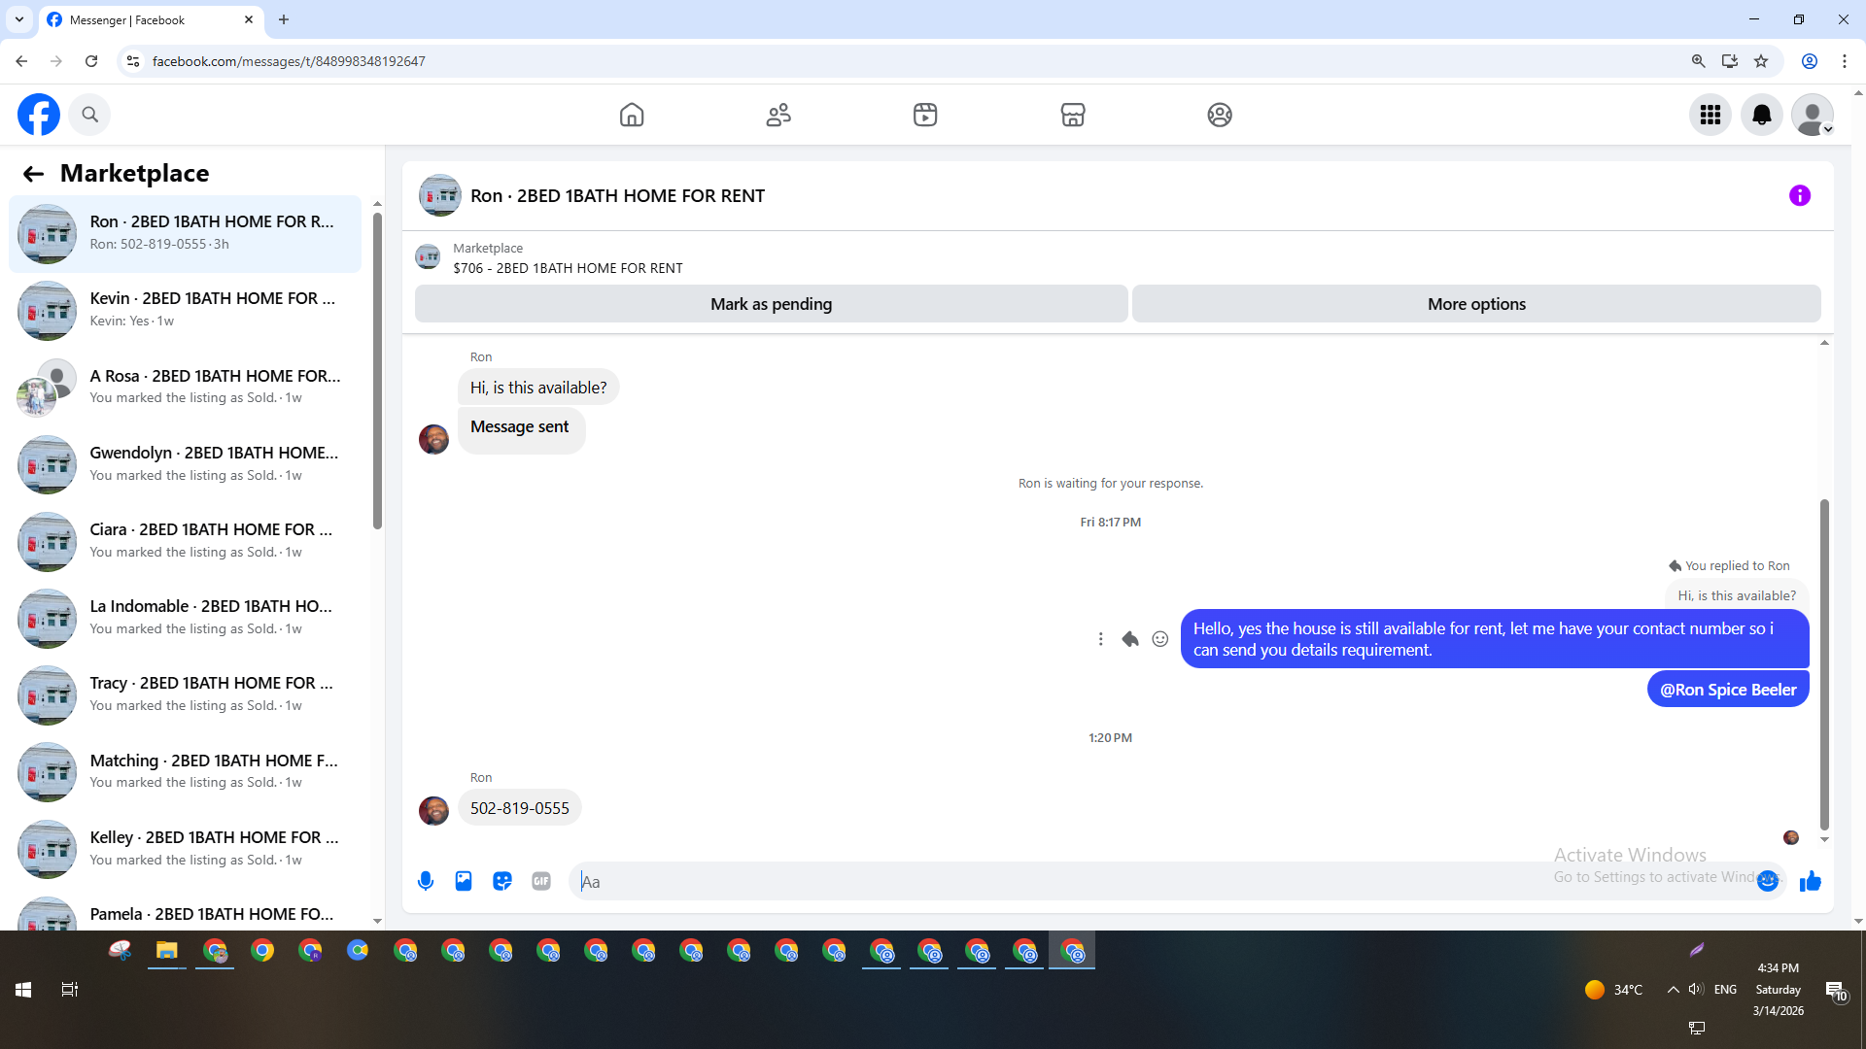Open the $706 listing link
This screenshot has width=1866, height=1049.
pyautogui.click(x=568, y=268)
